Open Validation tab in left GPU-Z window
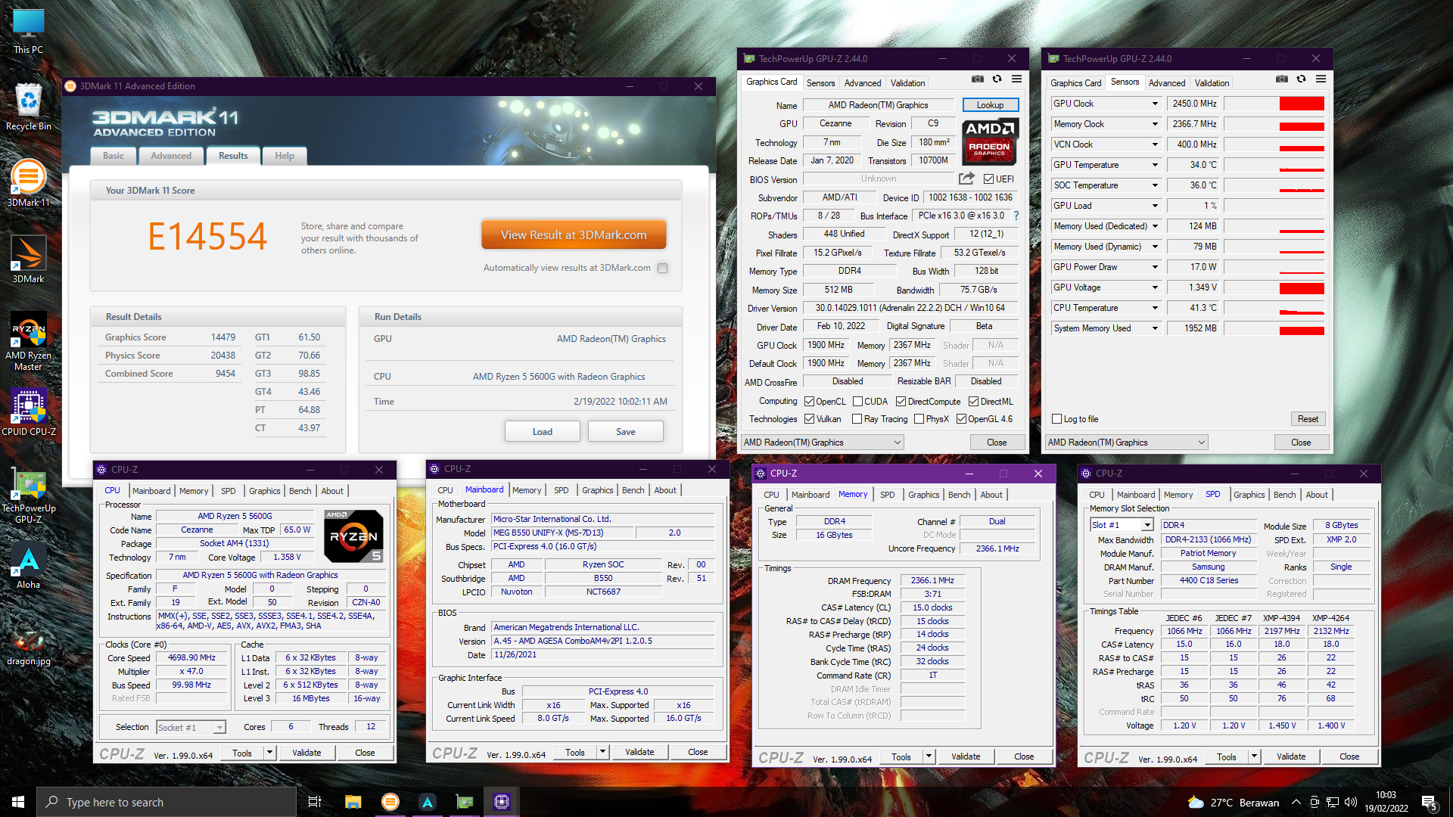Viewport: 1453px width, 817px height. (907, 83)
